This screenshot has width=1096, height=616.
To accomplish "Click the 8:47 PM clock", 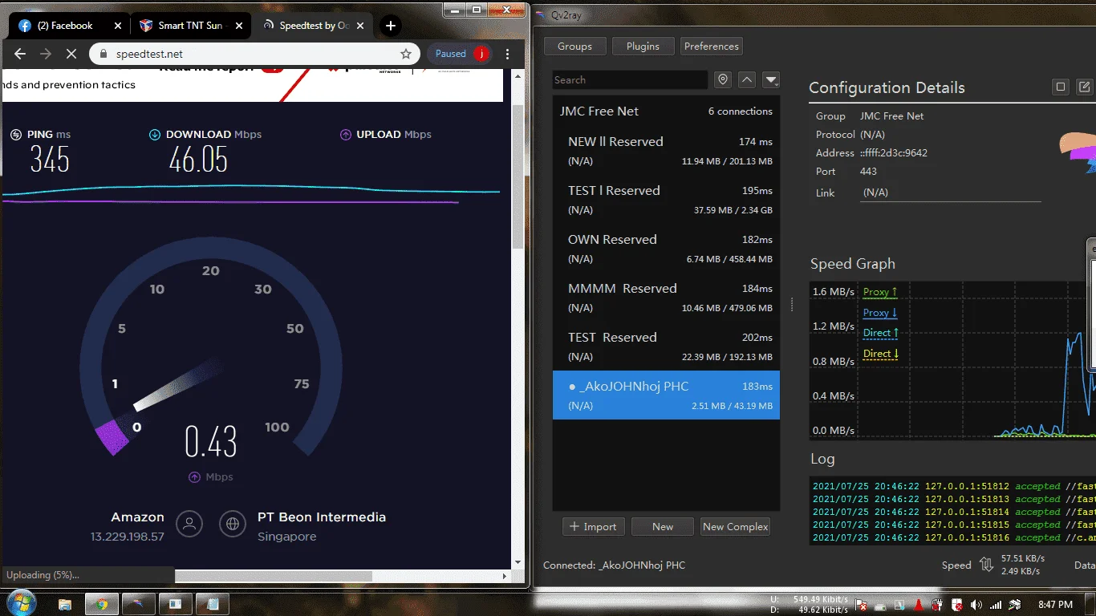I will (x=1055, y=605).
